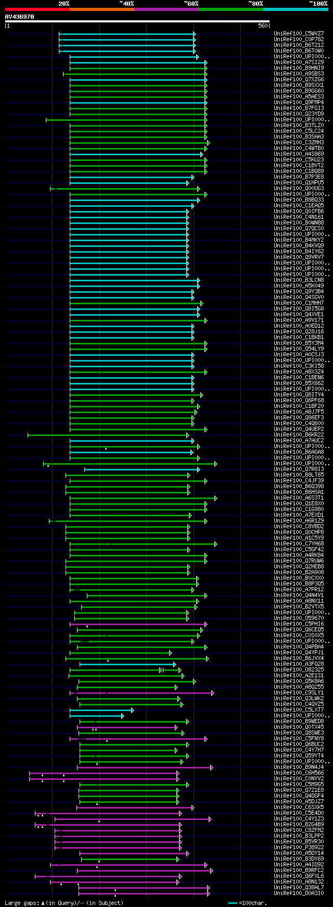Click hit label UniRef100_C7YH68

pyautogui.click(x=299, y=543)
